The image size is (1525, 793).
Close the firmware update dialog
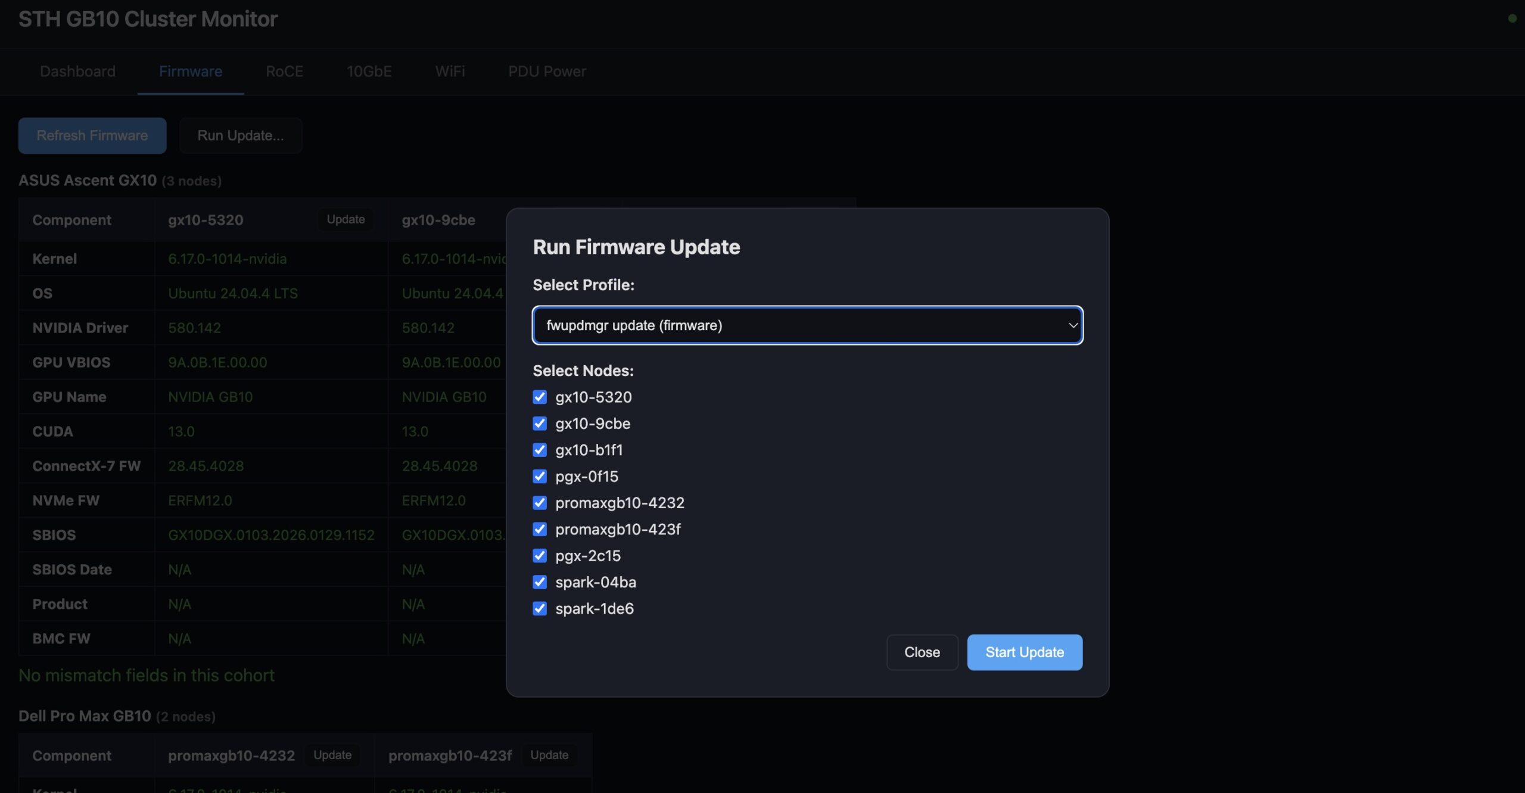tap(922, 652)
